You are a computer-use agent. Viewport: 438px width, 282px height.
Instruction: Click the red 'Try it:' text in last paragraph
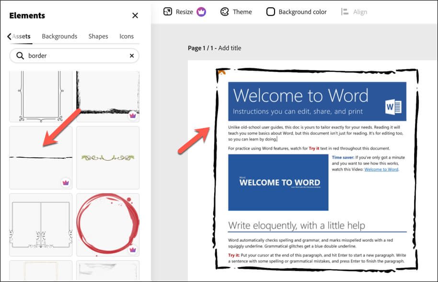coord(234,255)
